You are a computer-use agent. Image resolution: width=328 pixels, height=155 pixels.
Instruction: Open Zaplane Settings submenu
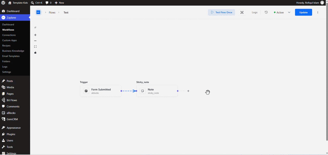click(7, 72)
